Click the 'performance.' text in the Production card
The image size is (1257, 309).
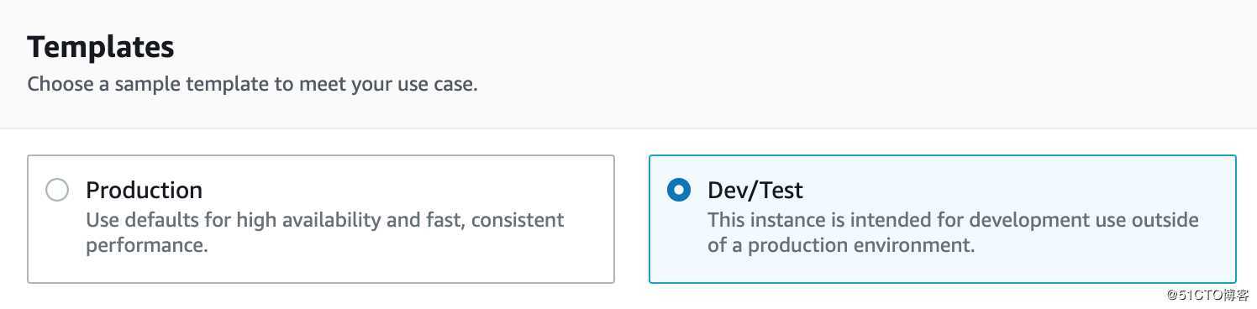(146, 246)
